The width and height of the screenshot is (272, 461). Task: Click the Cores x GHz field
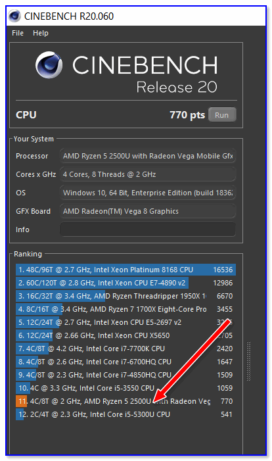148,174
